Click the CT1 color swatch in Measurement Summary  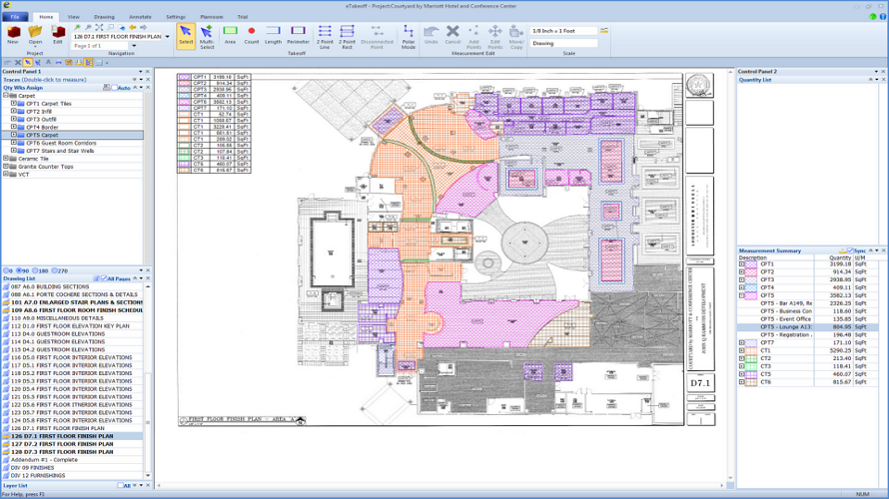point(751,350)
